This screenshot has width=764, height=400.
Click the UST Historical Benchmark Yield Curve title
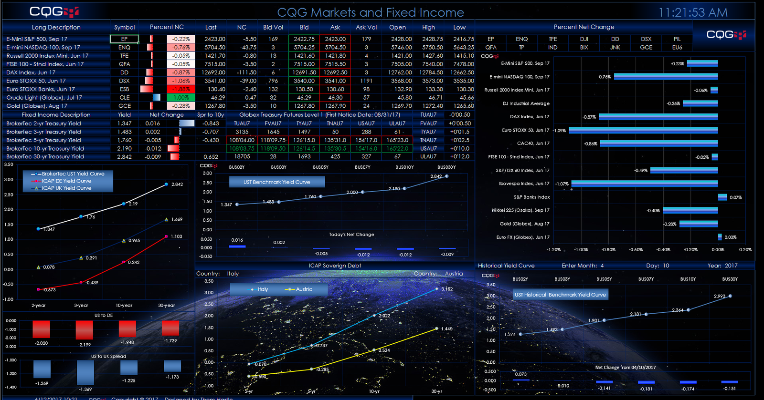(x=560, y=295)
